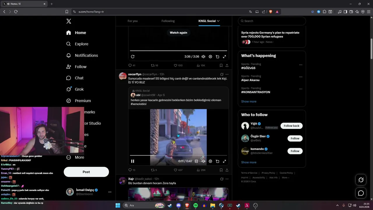The height and width of the screenshot is (210, 373).
Task: Open the footer More links menu
Action: [285, 177]
